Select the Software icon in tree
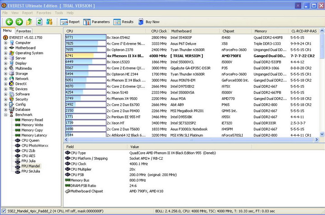This screenshot has width=325, height=215. point(12,94)
